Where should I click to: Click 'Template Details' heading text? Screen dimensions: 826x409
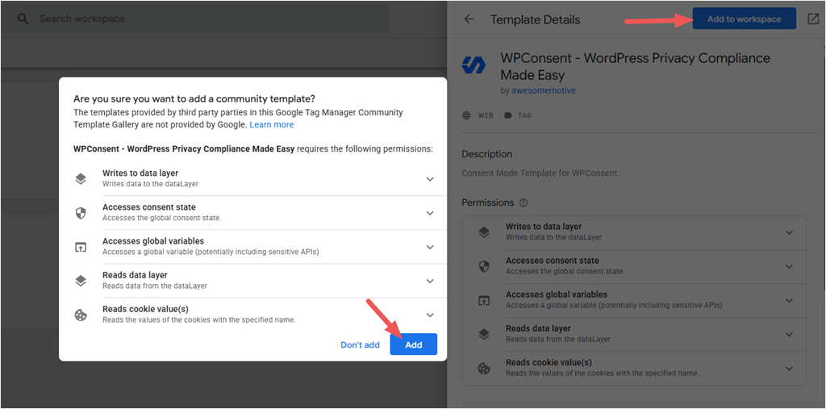point(536,19)
